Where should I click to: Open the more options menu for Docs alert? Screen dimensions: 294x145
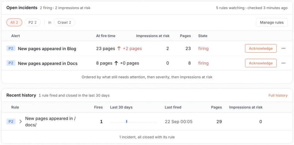pyautogui.click(x=283, y=63)
